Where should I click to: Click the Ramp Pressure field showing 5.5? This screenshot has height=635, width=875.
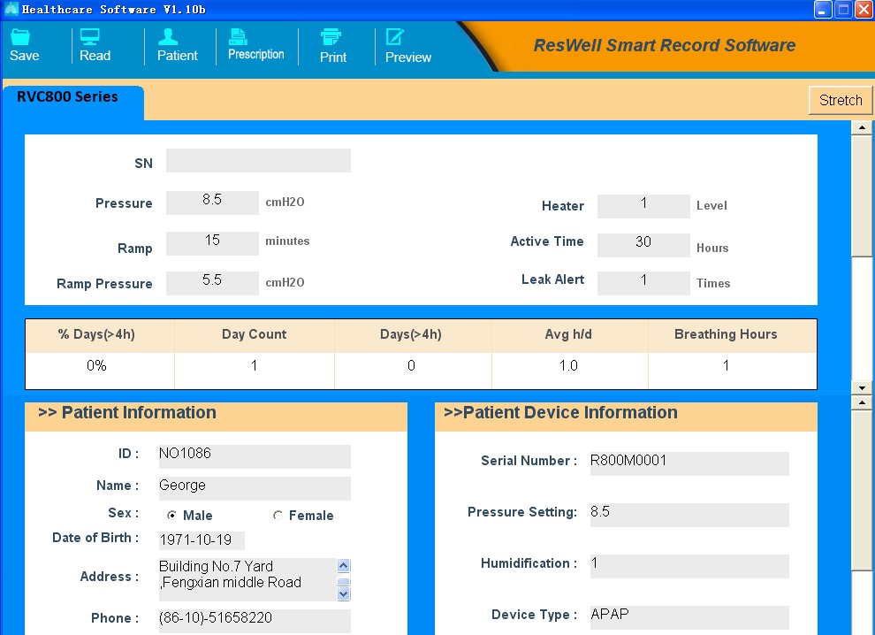coord(212,283)
